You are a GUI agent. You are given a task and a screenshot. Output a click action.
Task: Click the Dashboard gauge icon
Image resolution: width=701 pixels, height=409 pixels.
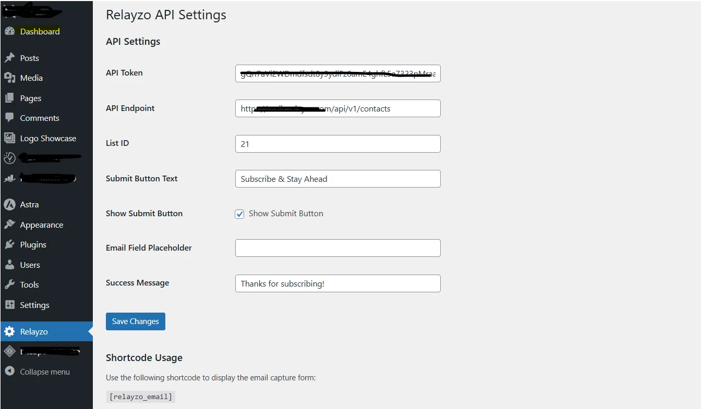click(9, 31)
